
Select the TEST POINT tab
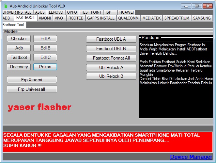91,12
